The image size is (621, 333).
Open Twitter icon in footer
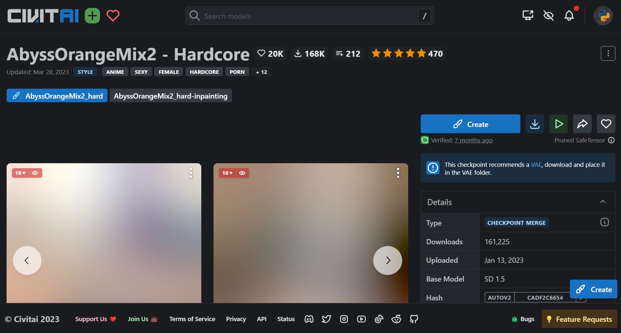pyautogui.click(x=326, y=319)
